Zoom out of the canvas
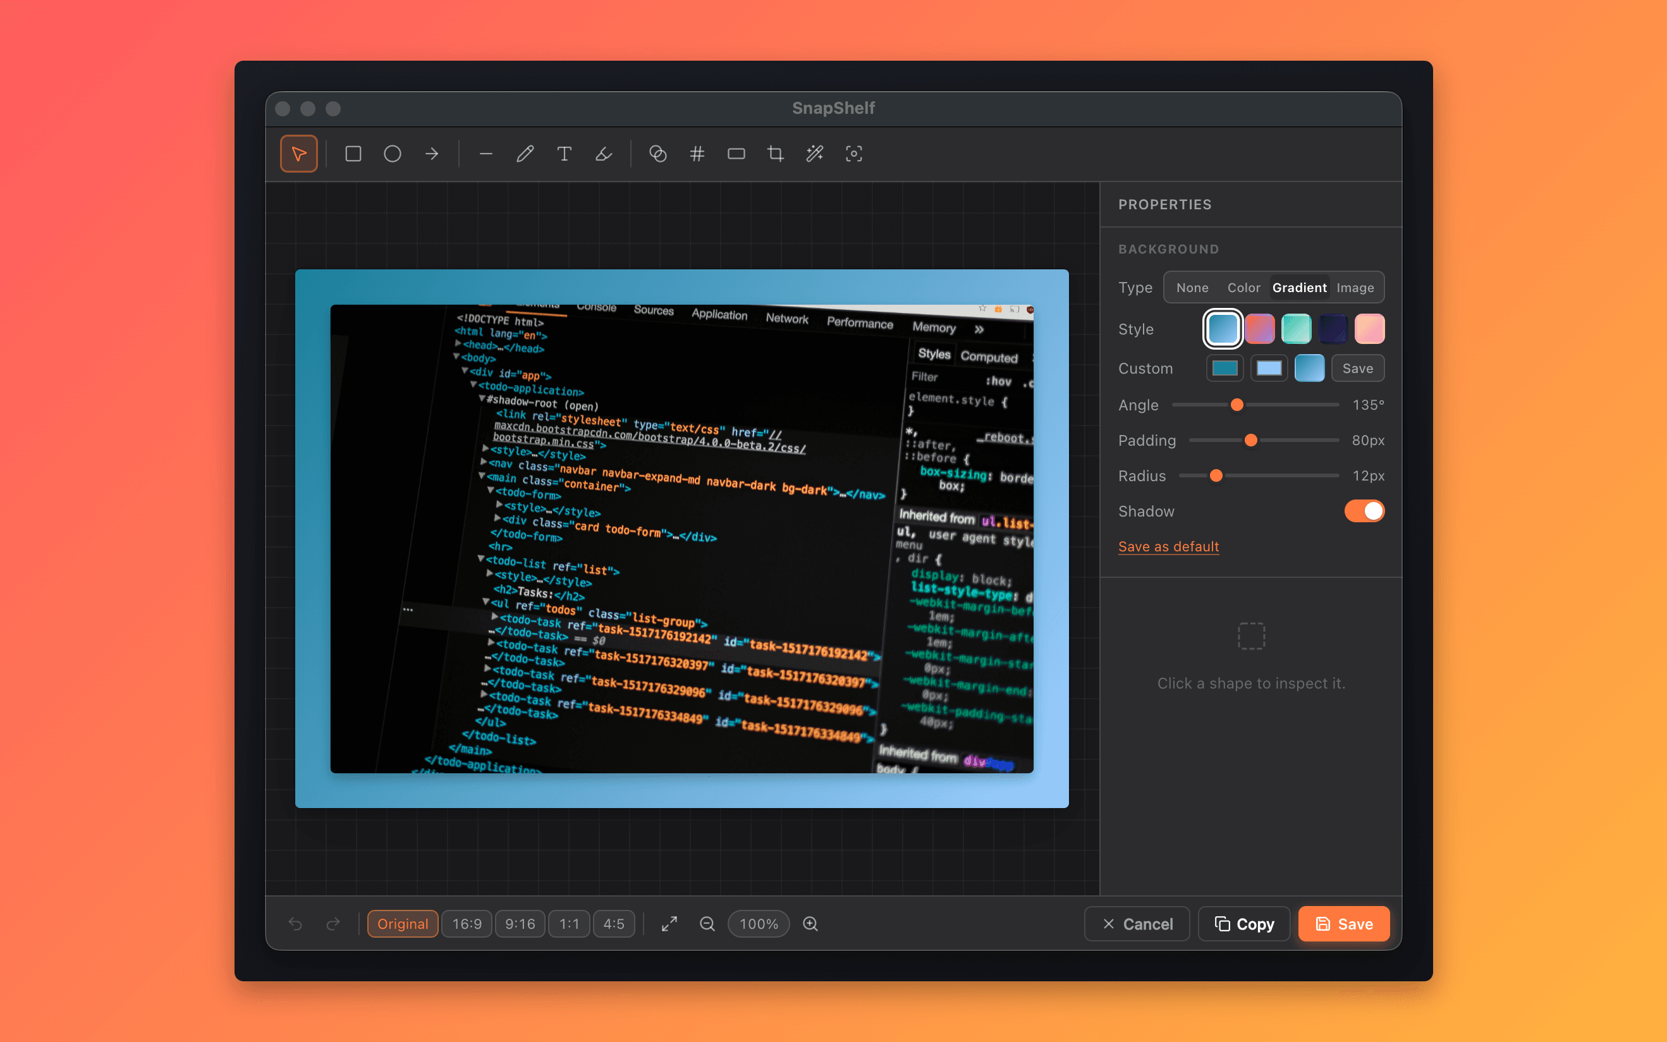Viewport: 1667px width, 1042px height. (707, 924)
